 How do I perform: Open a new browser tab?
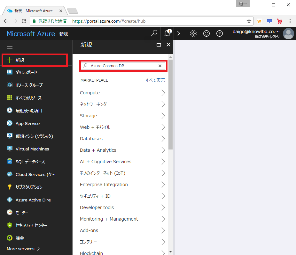pos(73,11)
